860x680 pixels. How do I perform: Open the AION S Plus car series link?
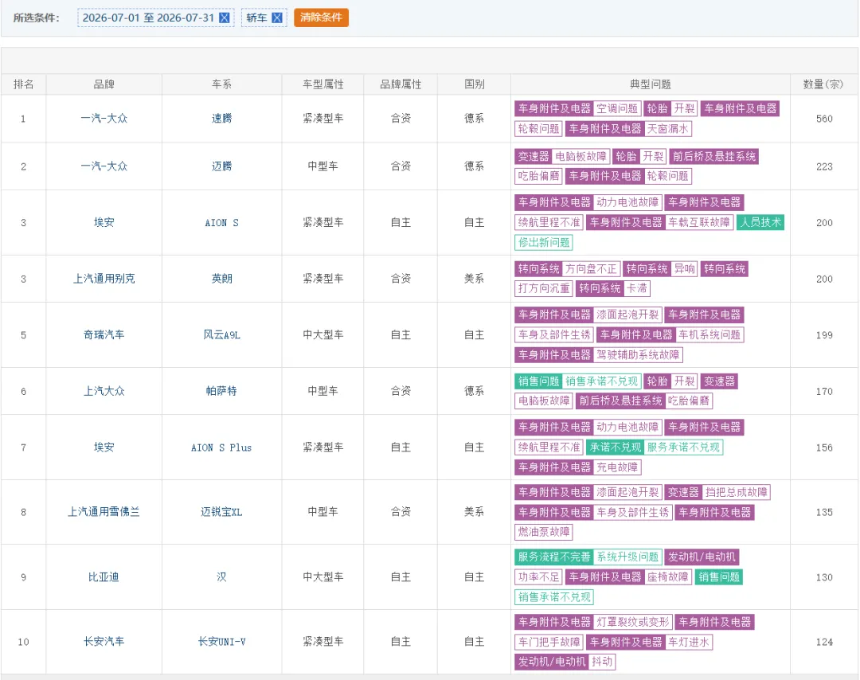point(221,447)
